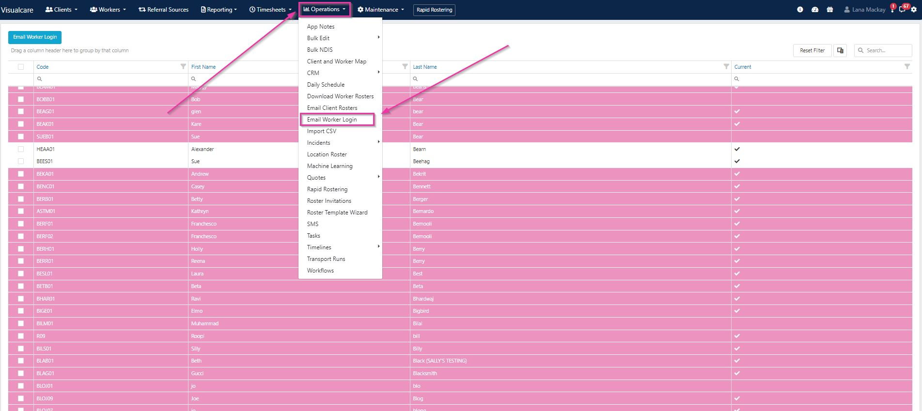Screen dimensions: 922x411
Task: Click the Visualcare logo
Action: click(17, 10)
